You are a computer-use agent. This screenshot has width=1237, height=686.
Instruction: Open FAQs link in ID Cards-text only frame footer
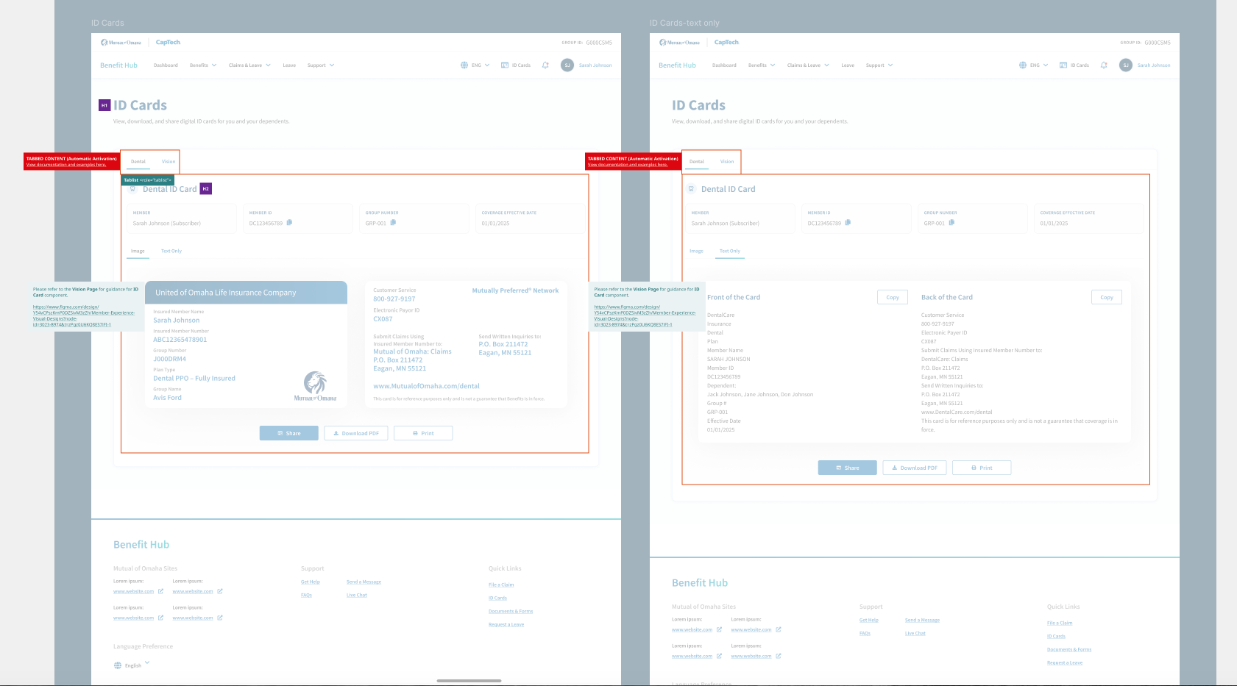point(865,633)
